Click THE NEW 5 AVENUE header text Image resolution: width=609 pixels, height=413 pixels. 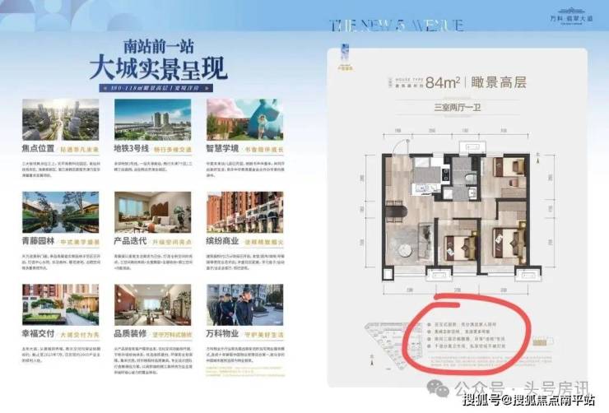397,26
